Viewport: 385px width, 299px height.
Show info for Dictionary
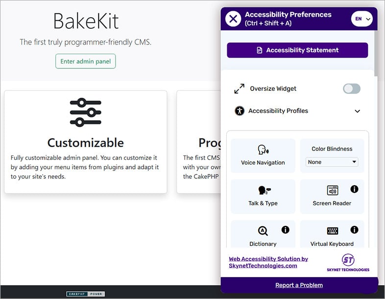tap(285, 230)
